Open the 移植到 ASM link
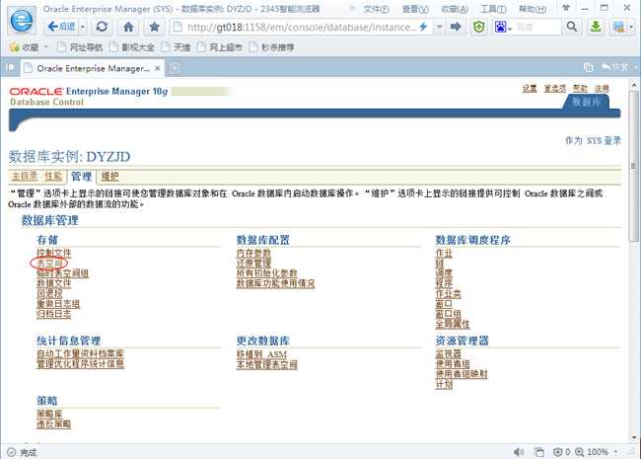 261,354
